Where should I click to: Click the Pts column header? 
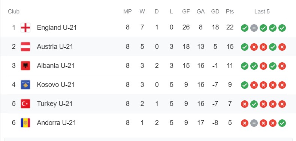(230, 12)
